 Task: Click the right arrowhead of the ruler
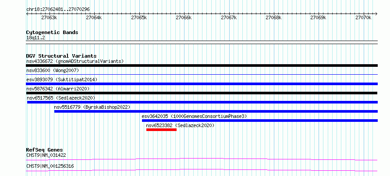point(376,14)
